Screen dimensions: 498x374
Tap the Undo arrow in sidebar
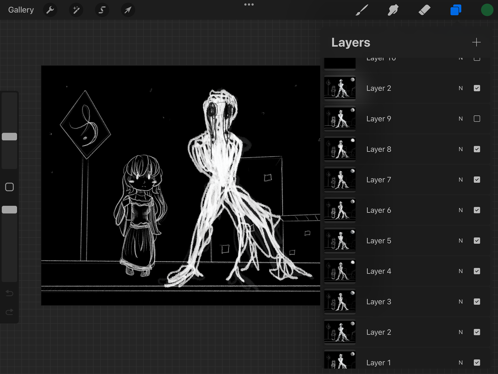click(x=10, y=293)
